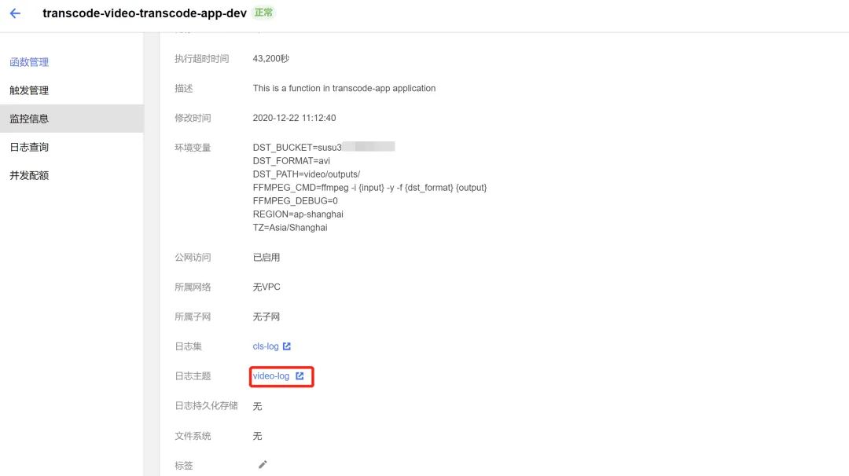Click the 日志持久化存储 label
This screenshot has width=849, height=476.
click(206, 405)
